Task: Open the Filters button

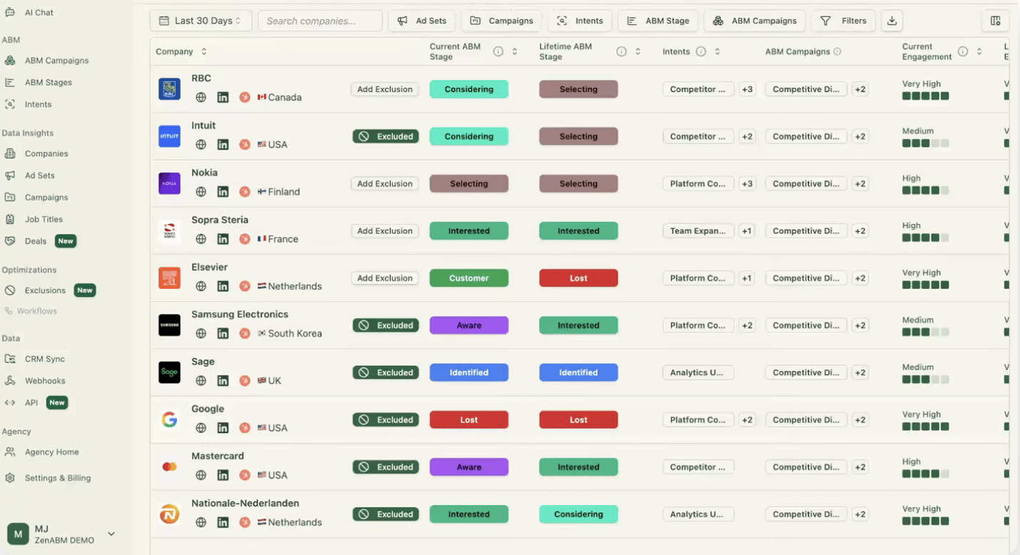Action: point(843,21)
